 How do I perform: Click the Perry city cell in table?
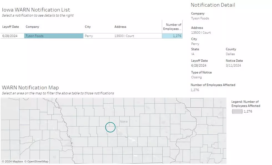tap(89, 36)
